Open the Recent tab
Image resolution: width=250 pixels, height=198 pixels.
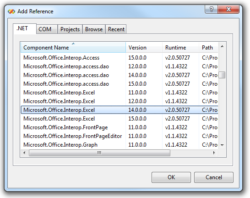(116, 29)
